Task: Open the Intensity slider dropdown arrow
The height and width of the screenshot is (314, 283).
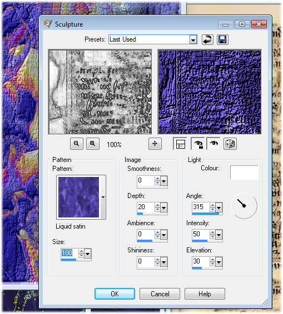Action: (219, 235)
